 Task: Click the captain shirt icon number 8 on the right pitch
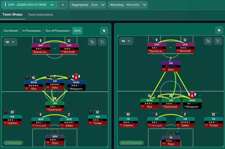[192, 95]
